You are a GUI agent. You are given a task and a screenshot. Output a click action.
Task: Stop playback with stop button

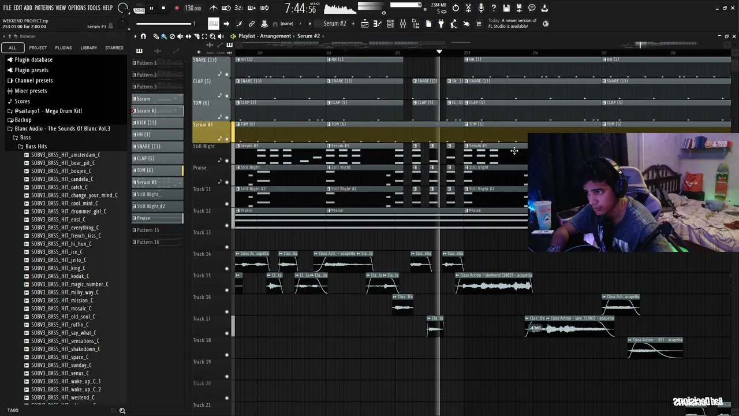tap(163, 8)
